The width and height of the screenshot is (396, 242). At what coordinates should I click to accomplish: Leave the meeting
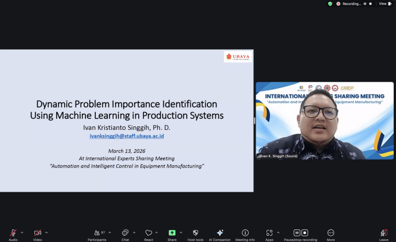(x=384, y=235)
